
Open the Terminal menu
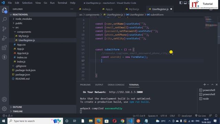pos(62,3)
